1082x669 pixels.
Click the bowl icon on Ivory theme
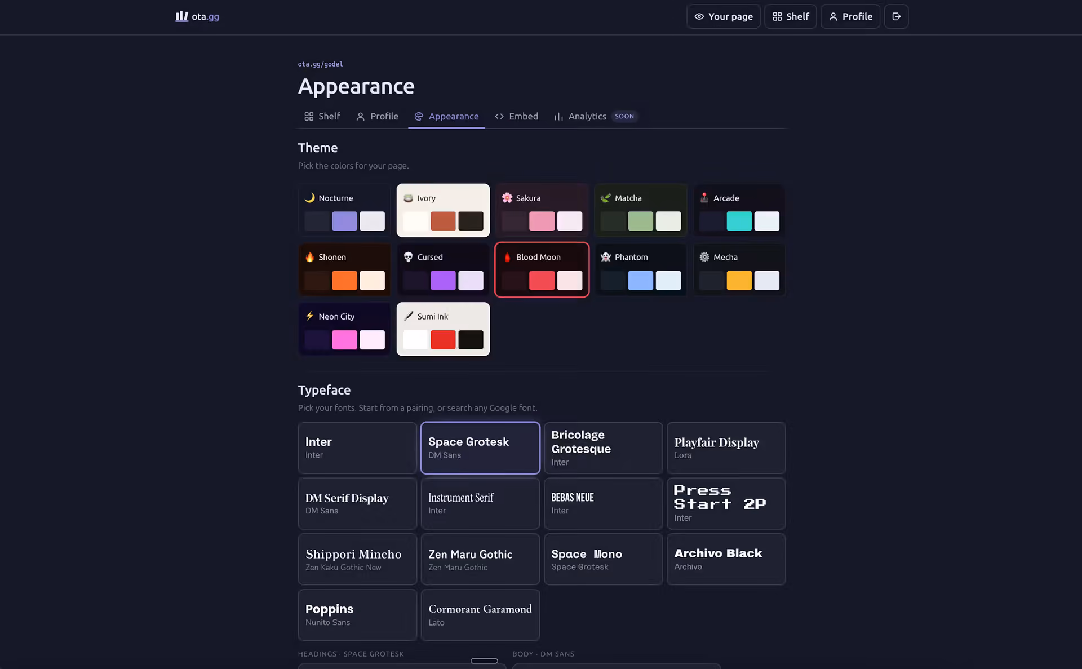click(x=409, y=198)
